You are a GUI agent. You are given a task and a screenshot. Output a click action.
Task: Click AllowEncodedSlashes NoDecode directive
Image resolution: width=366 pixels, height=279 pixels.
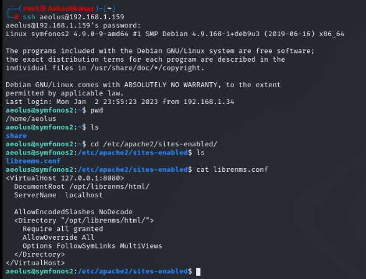pos(73,212)
